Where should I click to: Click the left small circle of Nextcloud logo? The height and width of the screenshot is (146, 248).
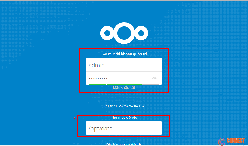[x=107, y=33]
